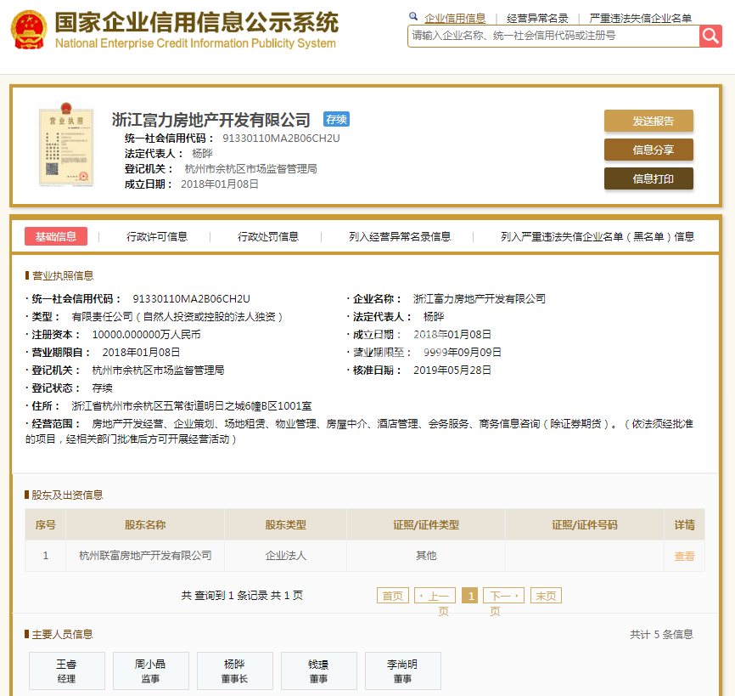Select the 企业信用信息 search category
This screenshot has height=696, width=735.
click(455, 19)
